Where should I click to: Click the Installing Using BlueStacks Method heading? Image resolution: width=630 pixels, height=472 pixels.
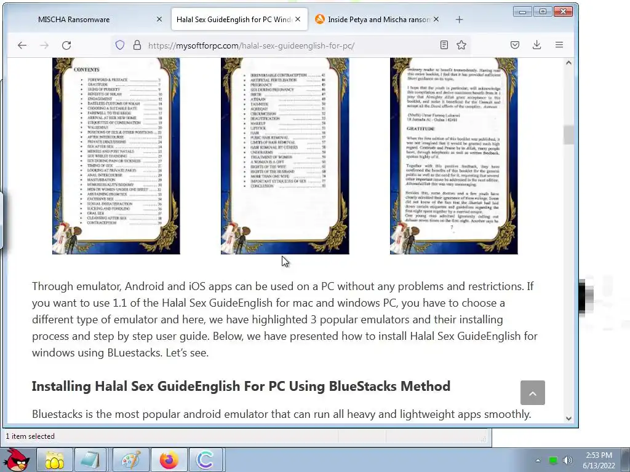(241, 386)
